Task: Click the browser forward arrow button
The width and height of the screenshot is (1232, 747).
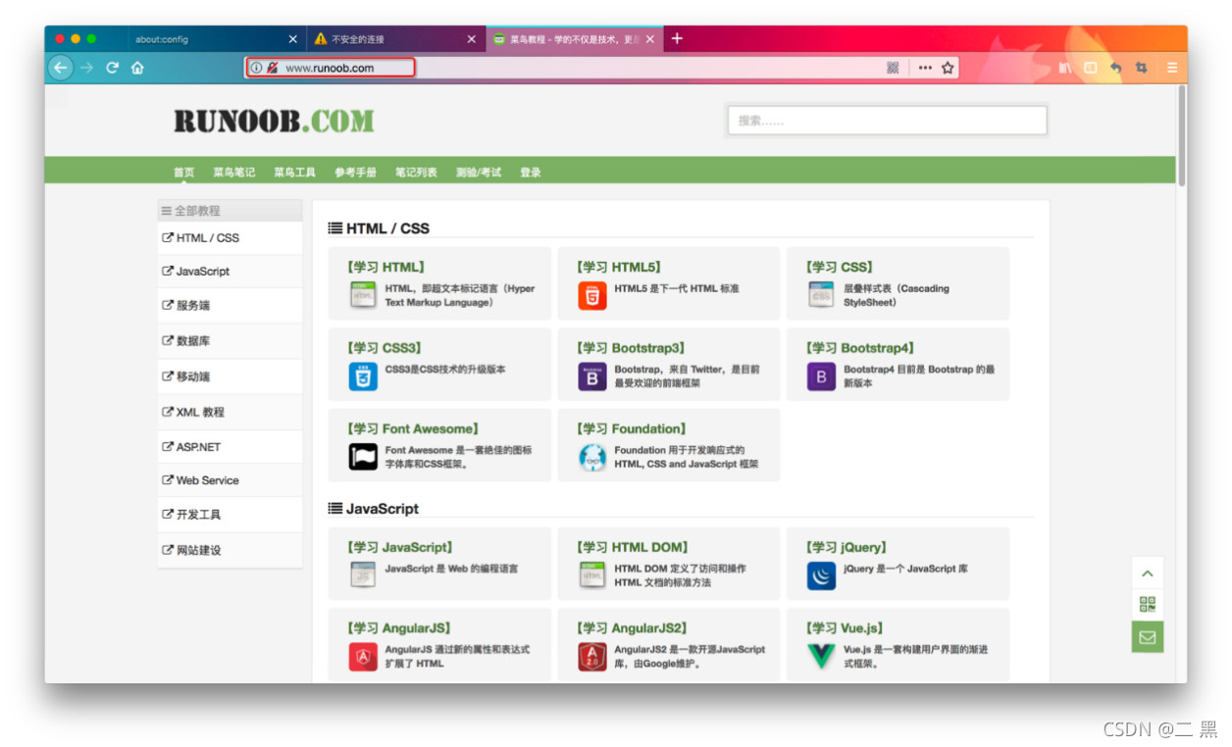Action: 86,68
